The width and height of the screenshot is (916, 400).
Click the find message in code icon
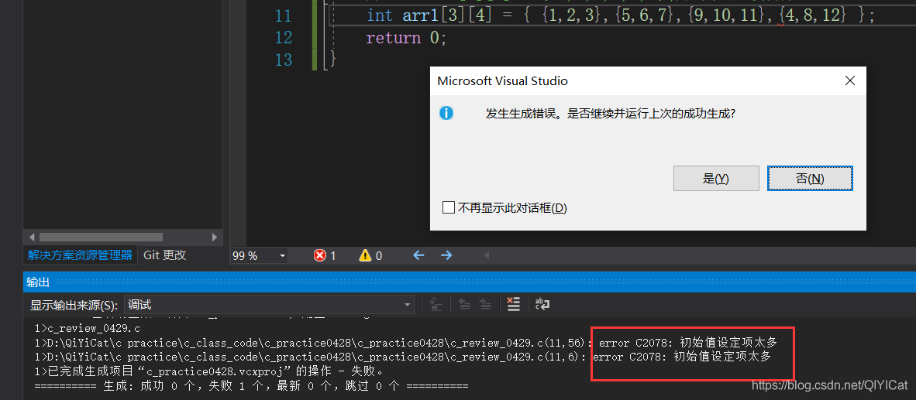point(435,304)
